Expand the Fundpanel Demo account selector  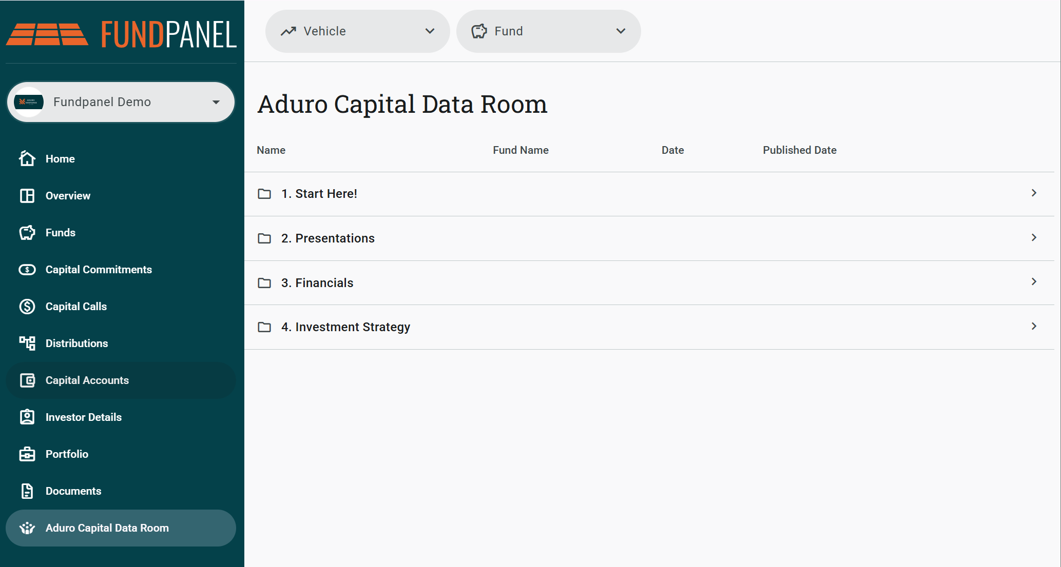[x=121, y=102]
